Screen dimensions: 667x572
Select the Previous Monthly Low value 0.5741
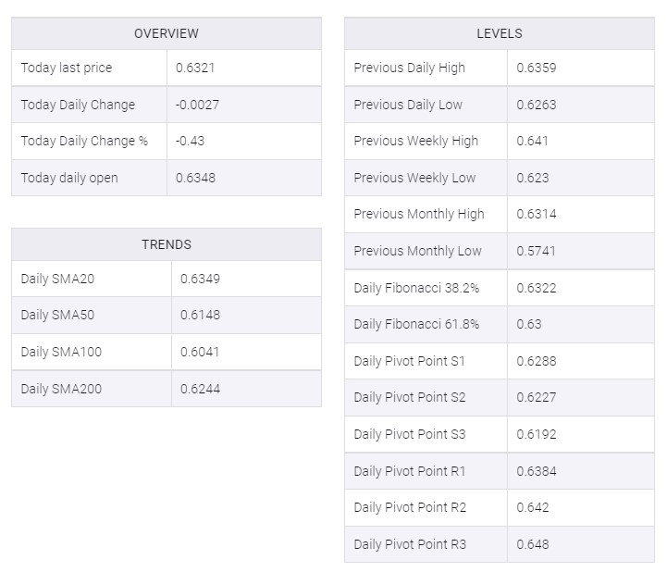click(x=537, y=251)
